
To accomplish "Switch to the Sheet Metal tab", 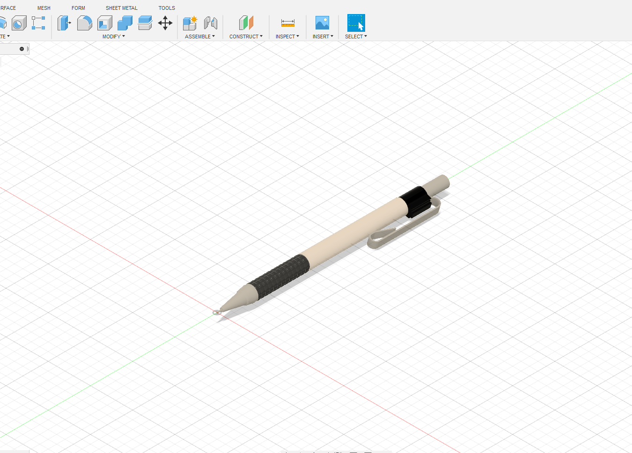I will (121, 7).
